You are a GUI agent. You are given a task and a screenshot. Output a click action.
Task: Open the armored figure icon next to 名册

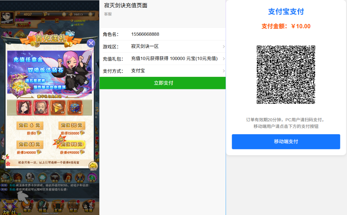(x=80, y=178)
